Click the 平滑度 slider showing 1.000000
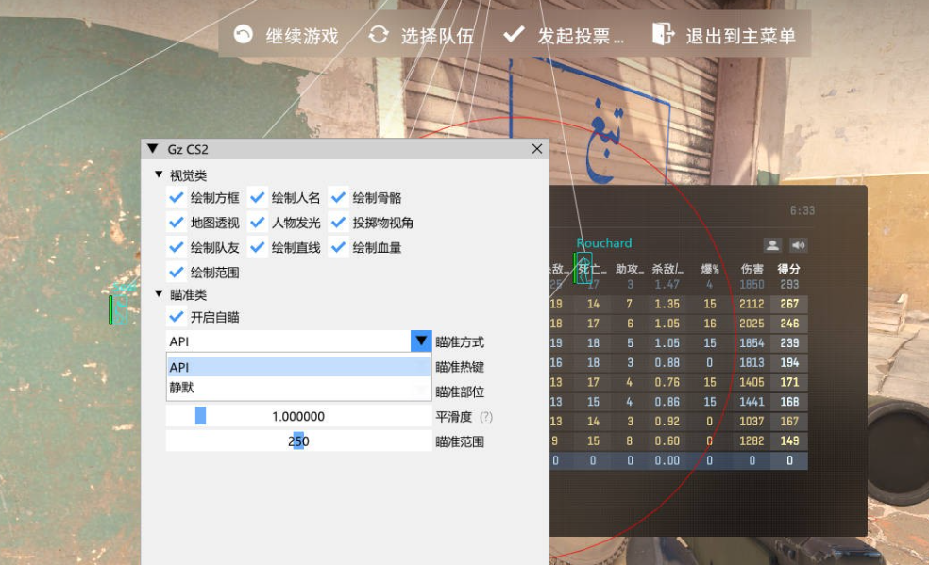Screen dimensions: 929x565 coord(298,416)
